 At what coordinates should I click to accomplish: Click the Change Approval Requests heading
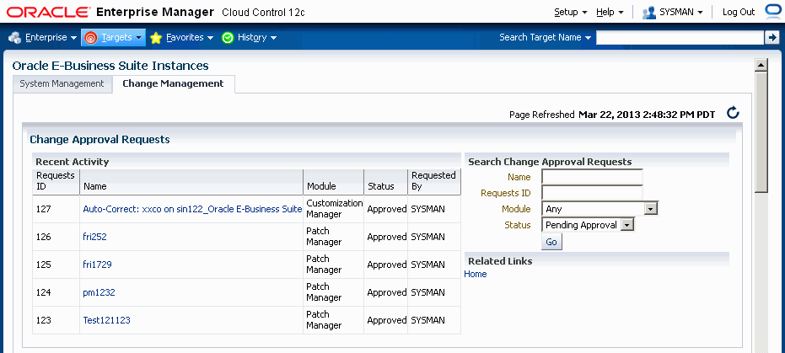pos(99,140)
